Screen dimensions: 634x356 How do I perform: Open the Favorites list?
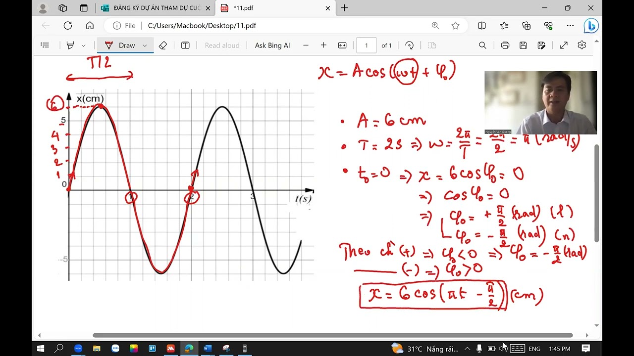[504, 26]
